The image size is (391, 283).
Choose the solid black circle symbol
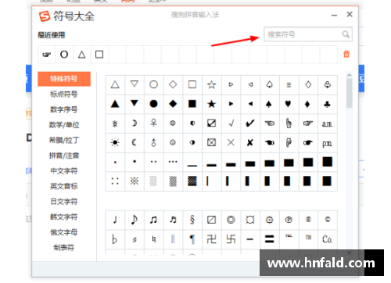(153, 104)
